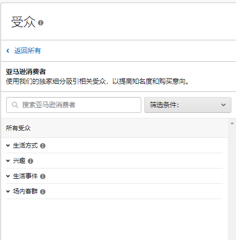Viewport: 236px width, 240px height.
Task: Click the info icon next to 生活事件
Action: (x=42, y=176)
